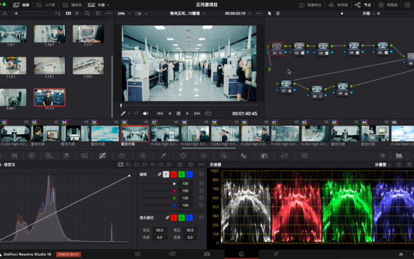This screenshot has height=259, width=414.
Task: Open the Keyframes panel icon
Action: pos(382,155)
